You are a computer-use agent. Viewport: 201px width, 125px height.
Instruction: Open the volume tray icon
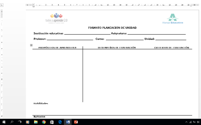coord(198,122)
